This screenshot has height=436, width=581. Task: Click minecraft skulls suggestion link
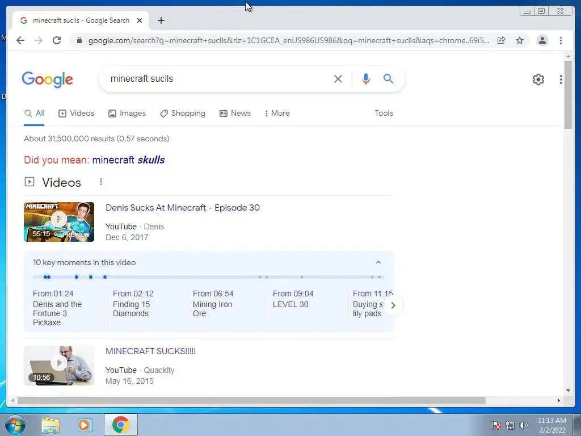[128, 160]
